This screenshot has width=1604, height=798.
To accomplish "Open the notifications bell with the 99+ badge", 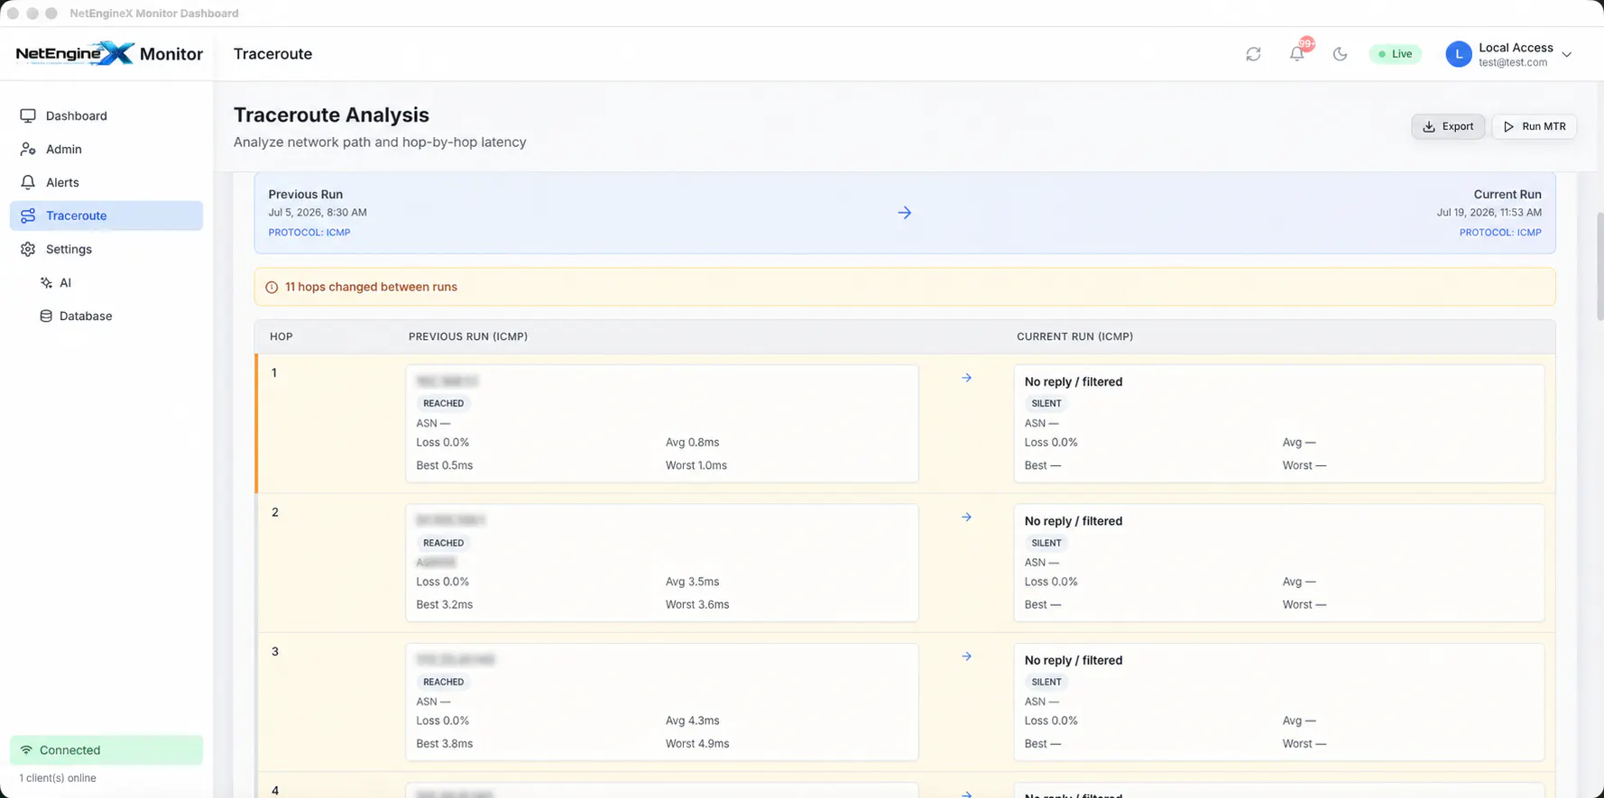I will [x=1297, y=54].
